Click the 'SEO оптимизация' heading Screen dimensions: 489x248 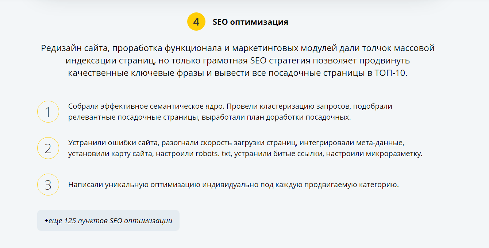coord(250,22)
